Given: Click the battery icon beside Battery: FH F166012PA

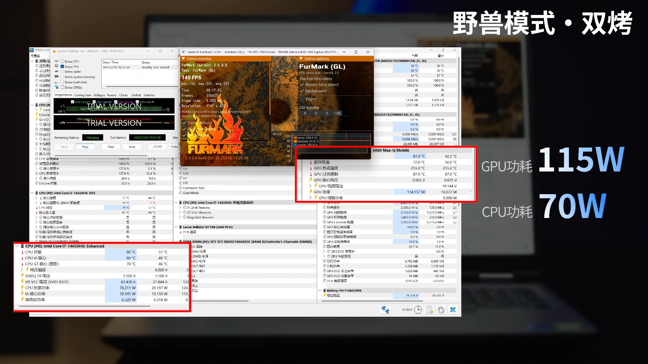Looking at the screenshot, I should 324,290.
